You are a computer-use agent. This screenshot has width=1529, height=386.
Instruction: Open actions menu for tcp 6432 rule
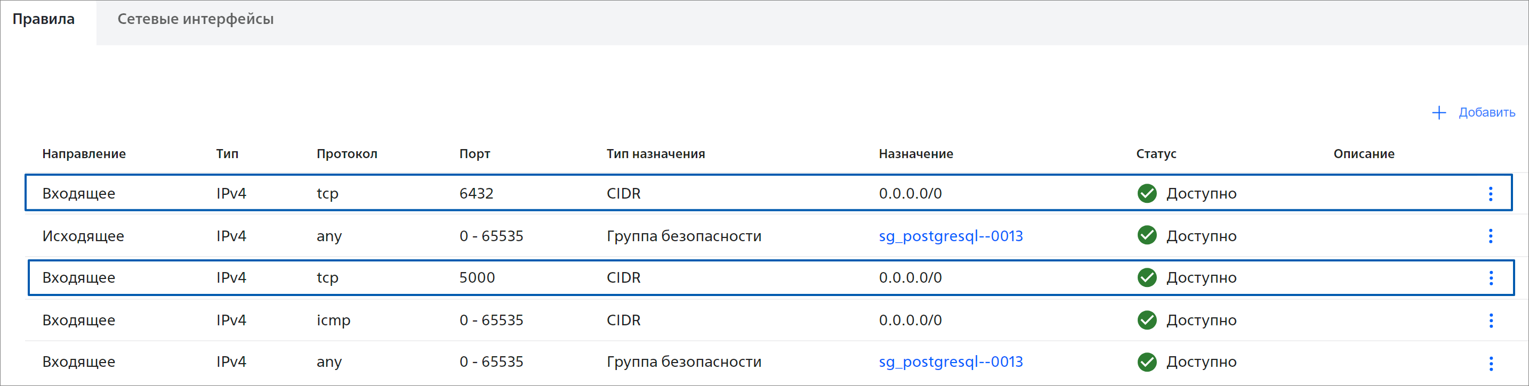point(1491,194)
